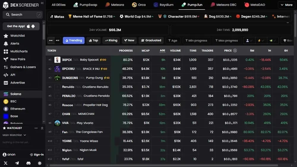
Task: Open the X (Twitter) social icon
Action: click(x=5, y=163)
